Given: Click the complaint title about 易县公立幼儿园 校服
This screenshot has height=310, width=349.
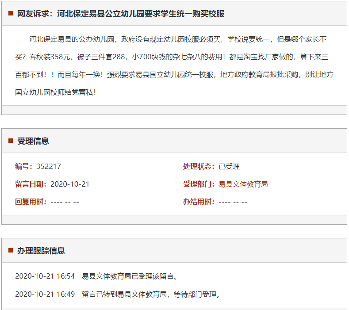Looking at the screenshot, I should tap(121, 14).
